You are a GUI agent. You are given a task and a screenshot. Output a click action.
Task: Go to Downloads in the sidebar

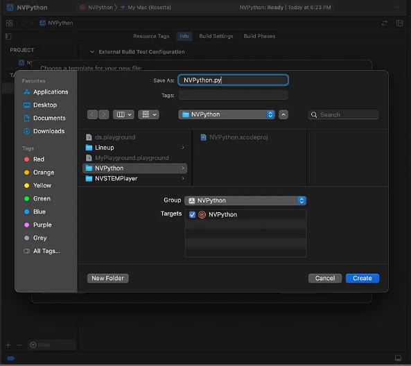[x=44, y=131]
